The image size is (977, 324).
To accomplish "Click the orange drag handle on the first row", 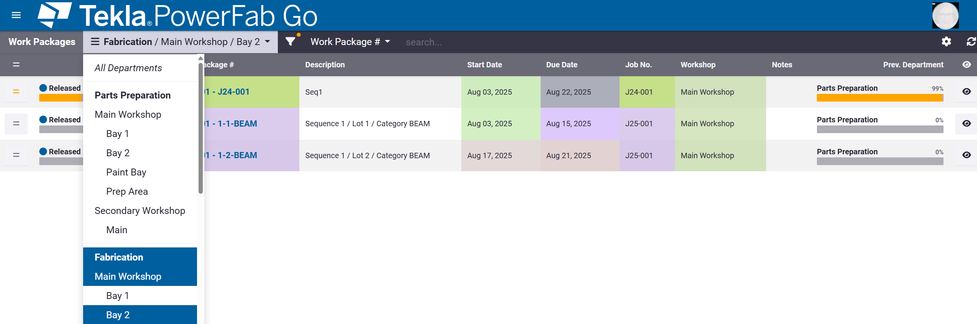I will pyautogui.click(x=16, y=92).
